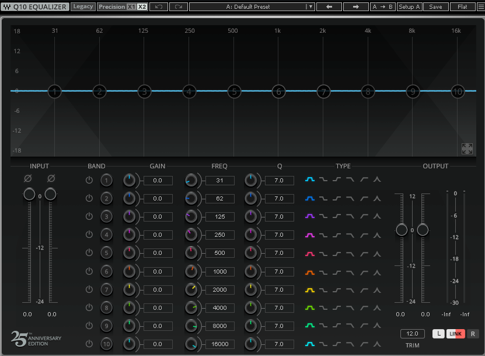Invert phase on the left input channel
Screen dimensions: 485x356
28,178
